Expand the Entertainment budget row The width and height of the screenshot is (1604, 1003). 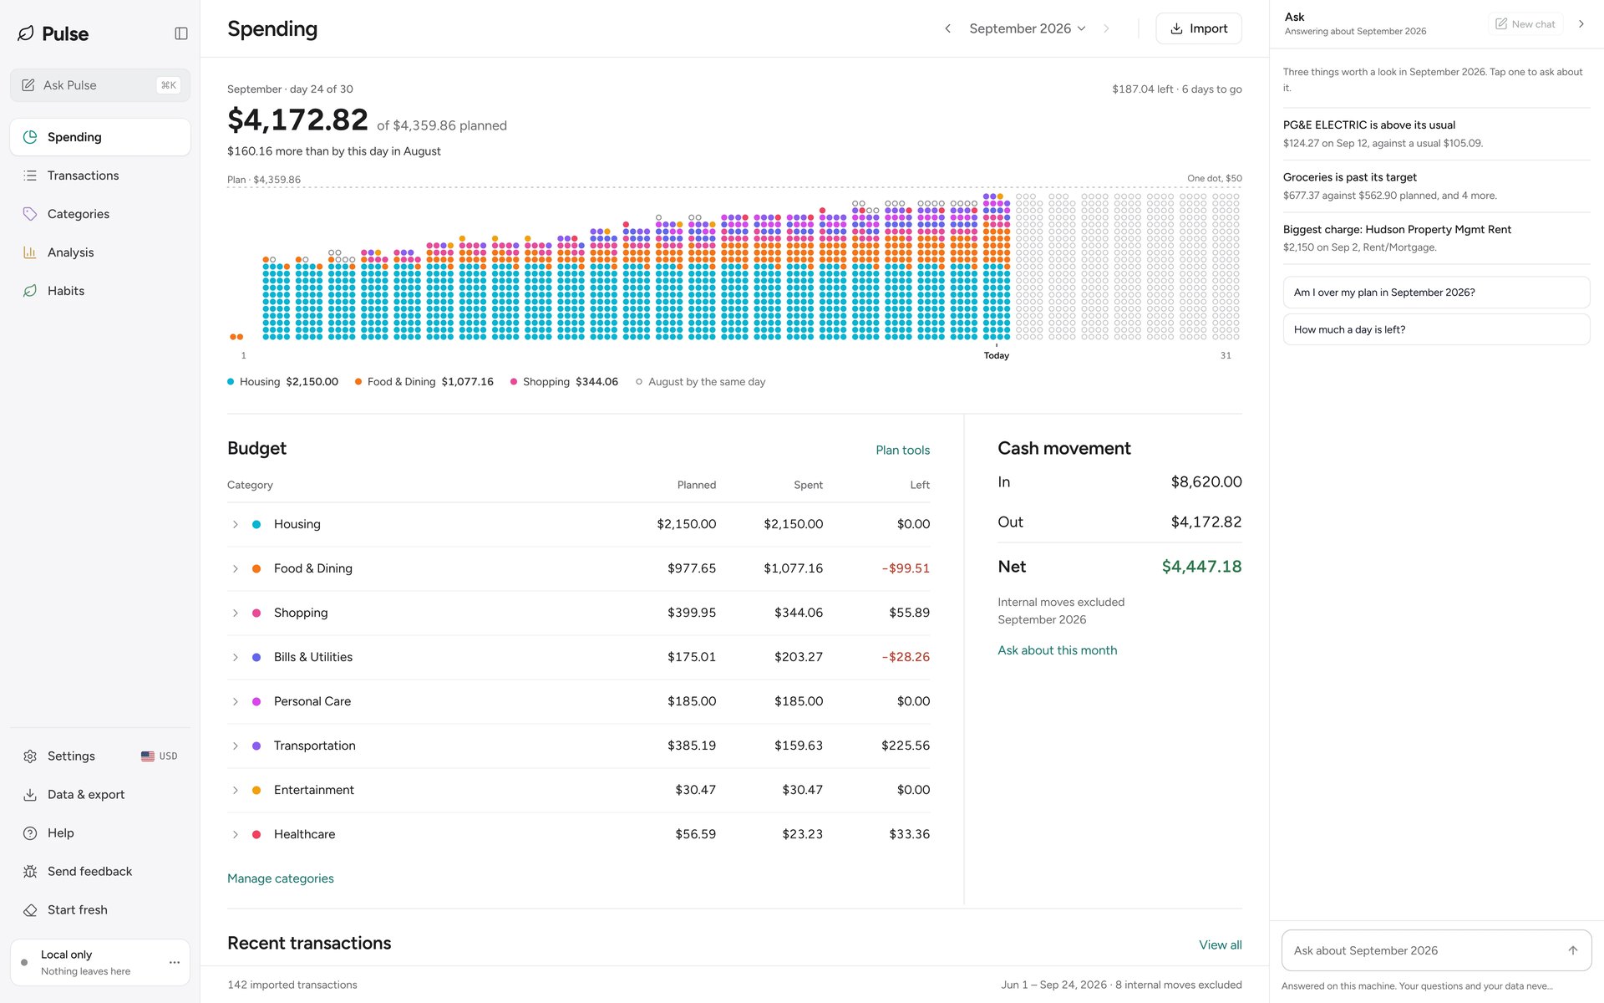point(236,790)
